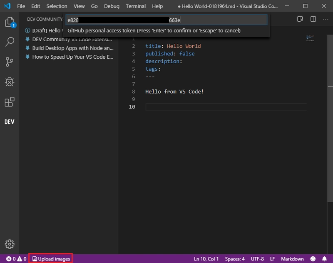Click line number 10 in gutter

pyautogui.click(x=132, y=107)
